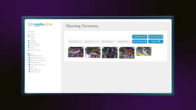Tick the checkbox on the two-people photo
The width and height of the screenshot is (196, 110).
(x=103, y=48)
